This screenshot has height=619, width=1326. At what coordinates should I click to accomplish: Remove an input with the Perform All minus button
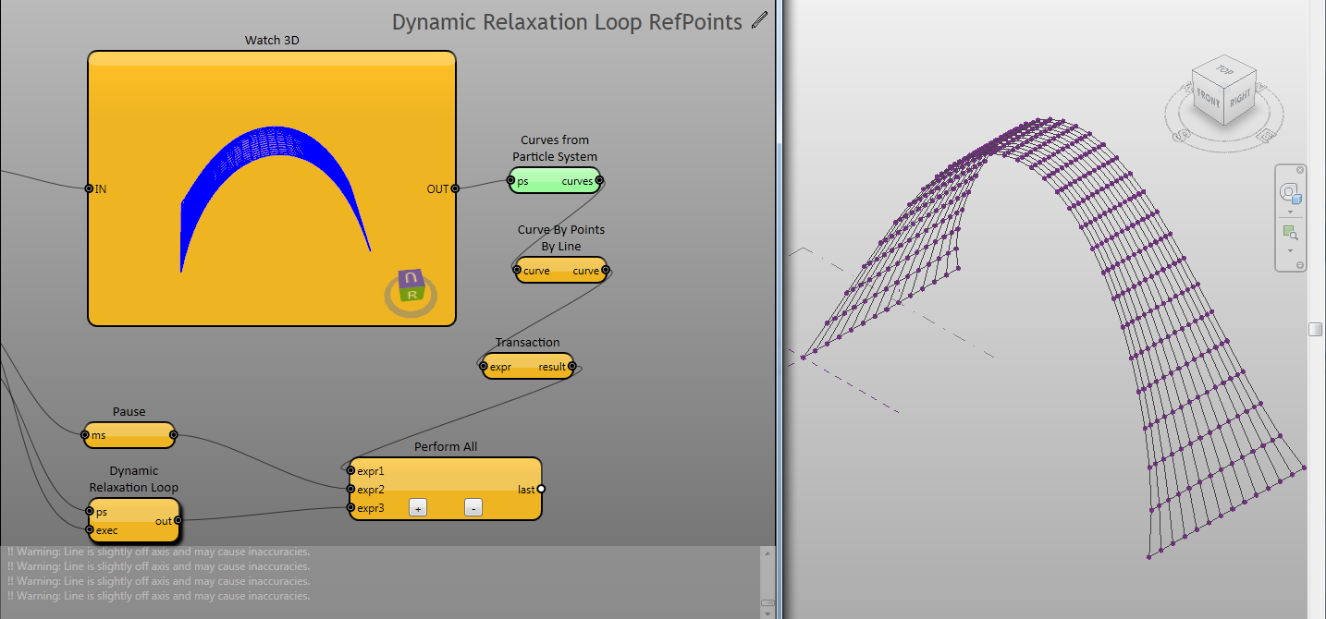pos(473,507)
